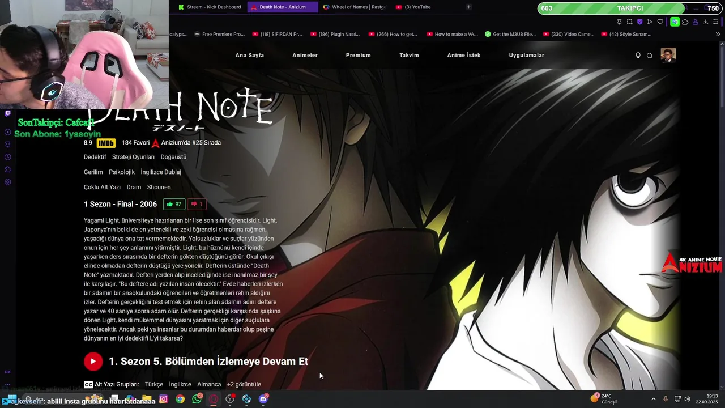
Task: Open the '(118) SIFIRDAN Pr...' YouTube bookmark
Action: (277, 34)
